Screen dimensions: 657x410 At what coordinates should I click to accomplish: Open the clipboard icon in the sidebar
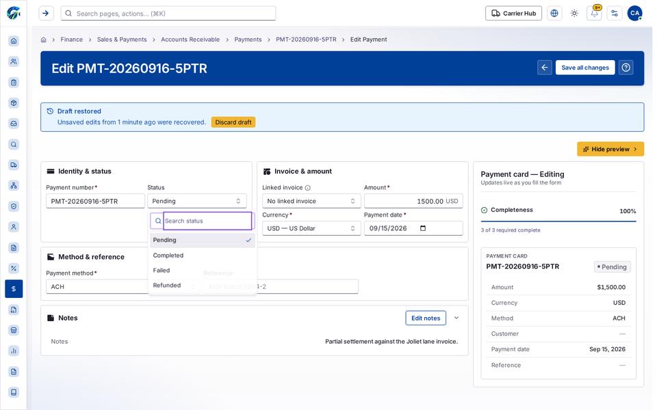tap(14, 82)
